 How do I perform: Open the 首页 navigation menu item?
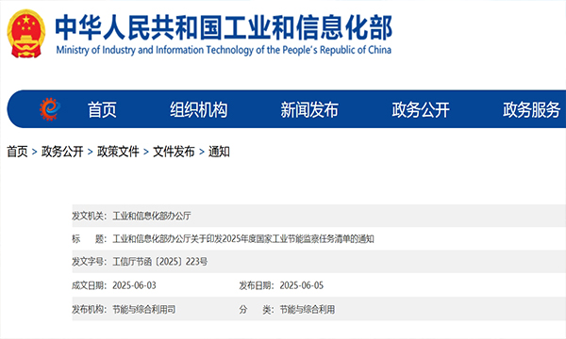point(102,109)
